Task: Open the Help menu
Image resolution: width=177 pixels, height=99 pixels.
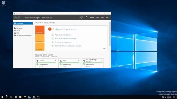Action: tap(107, 18)
